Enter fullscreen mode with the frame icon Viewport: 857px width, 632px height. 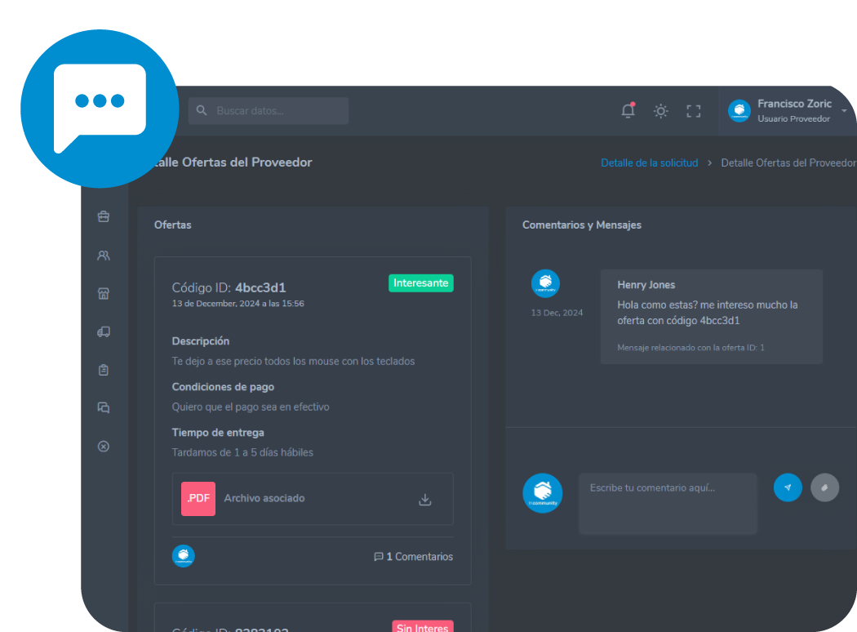tap(693, 111)
